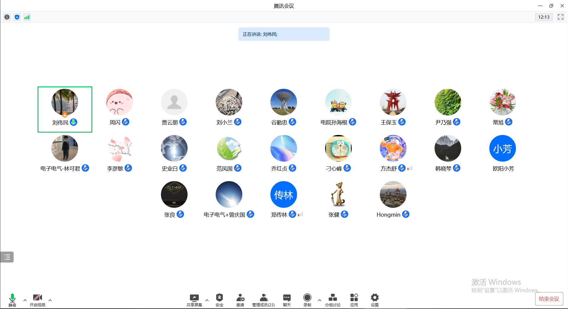Open the 应用 apps panel
This screenshot has height=309, width=568.
[x=354, y=300]
